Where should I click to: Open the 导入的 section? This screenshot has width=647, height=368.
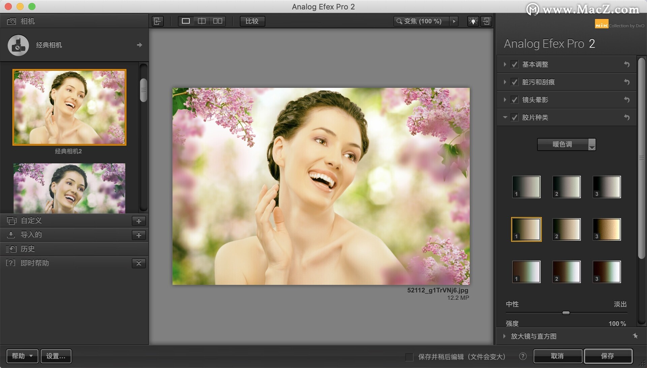pos(31,235)
